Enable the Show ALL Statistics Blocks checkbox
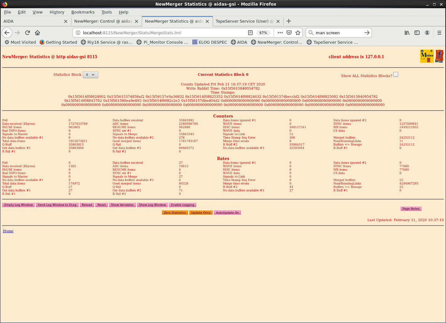Image resolution: width=446 pixels, height=323 pixels. click(x=396, y=74)
